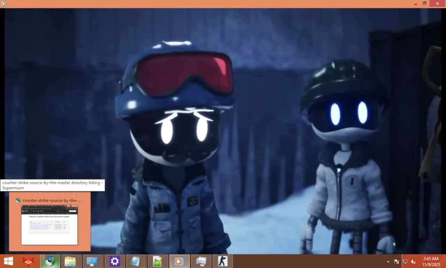Show hidden tray icons arrow
The height and width of the screenshot is (268, 446).
tap(388, 261)
